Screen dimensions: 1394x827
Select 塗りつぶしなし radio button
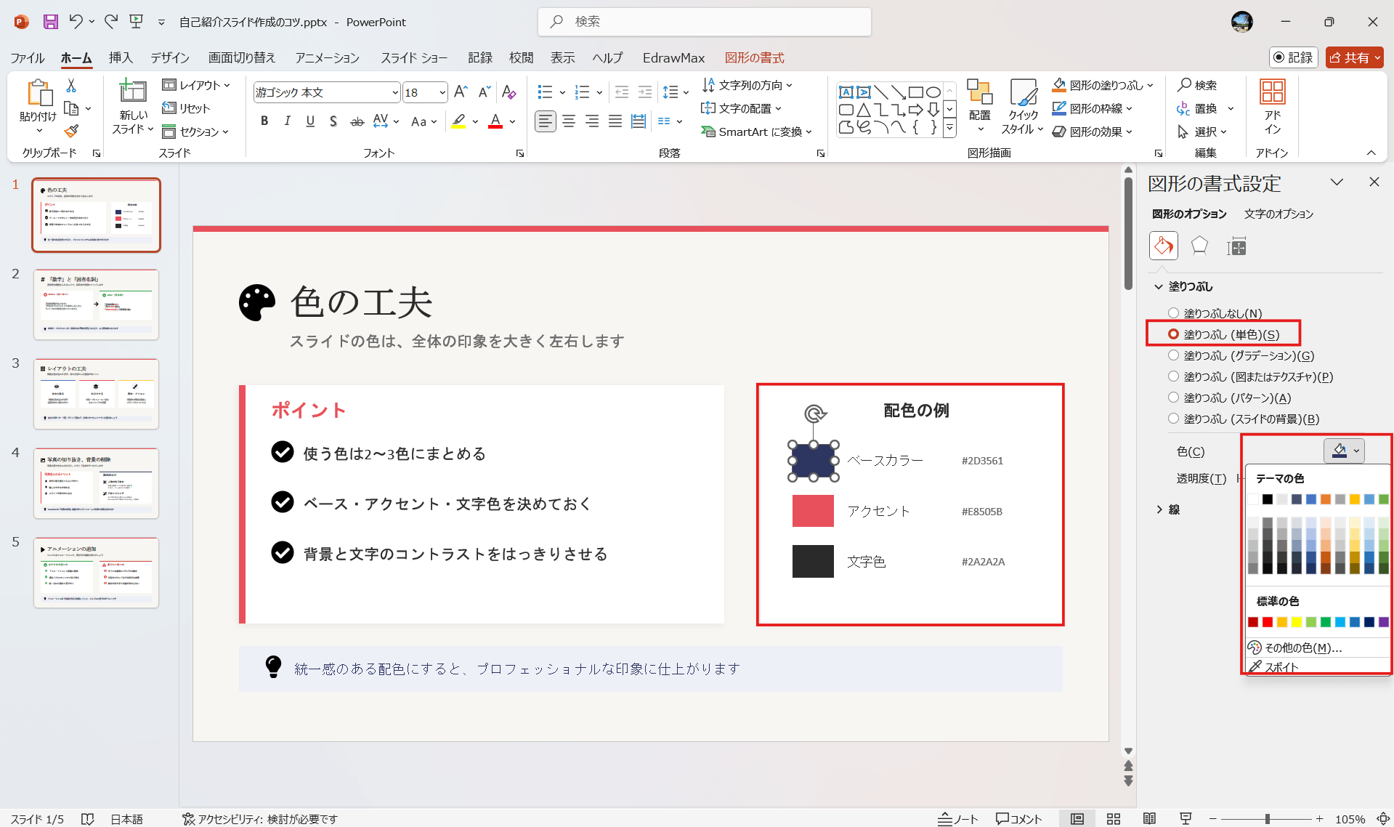[1173, 313]
